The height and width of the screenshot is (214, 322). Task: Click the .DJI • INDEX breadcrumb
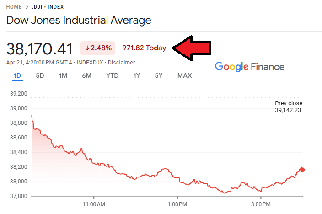(x=48, y=7)
